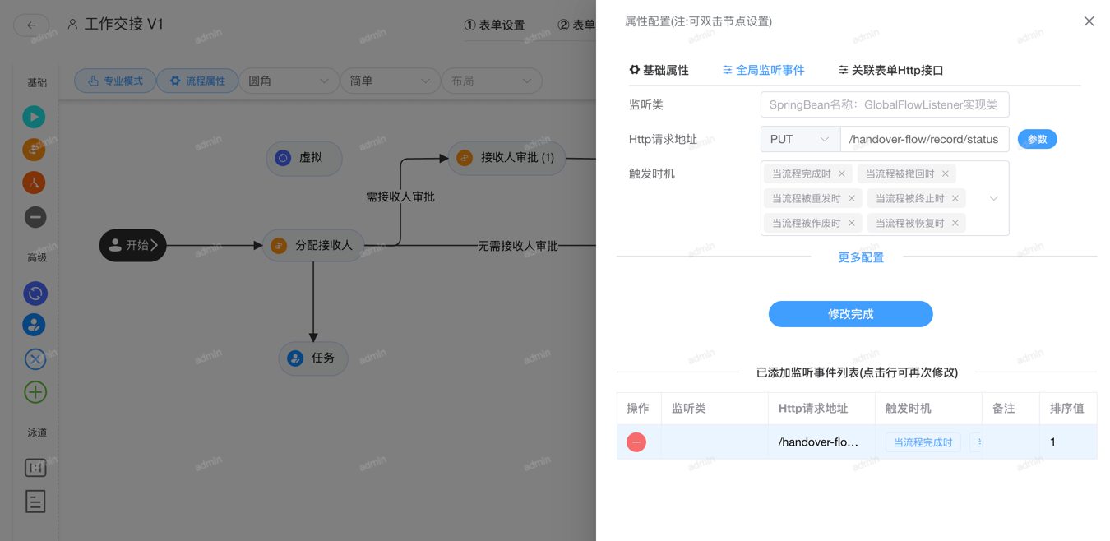
Task: Switch to the 基础属性 tab
Action: (x=659, y=71)
